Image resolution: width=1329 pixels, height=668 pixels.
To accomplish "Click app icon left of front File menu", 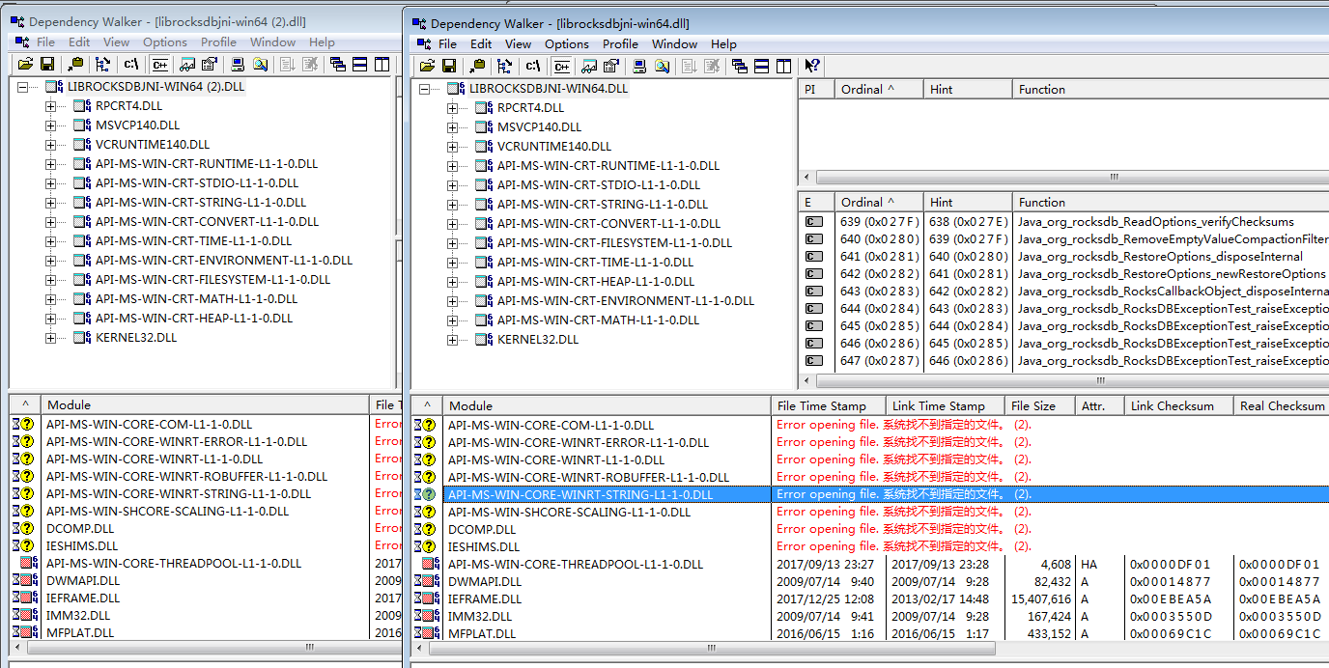I will point(422,43).
